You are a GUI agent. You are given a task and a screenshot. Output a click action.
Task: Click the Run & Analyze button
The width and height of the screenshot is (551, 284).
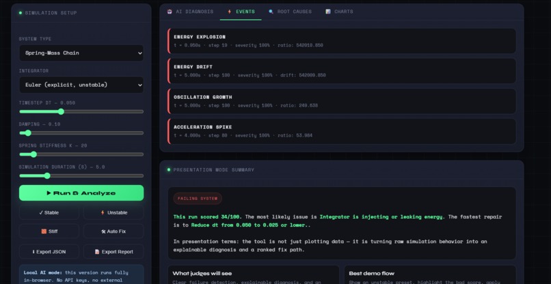(x=81, y=193)
